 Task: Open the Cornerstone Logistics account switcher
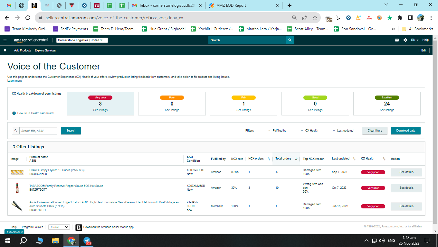pos(82,40)
